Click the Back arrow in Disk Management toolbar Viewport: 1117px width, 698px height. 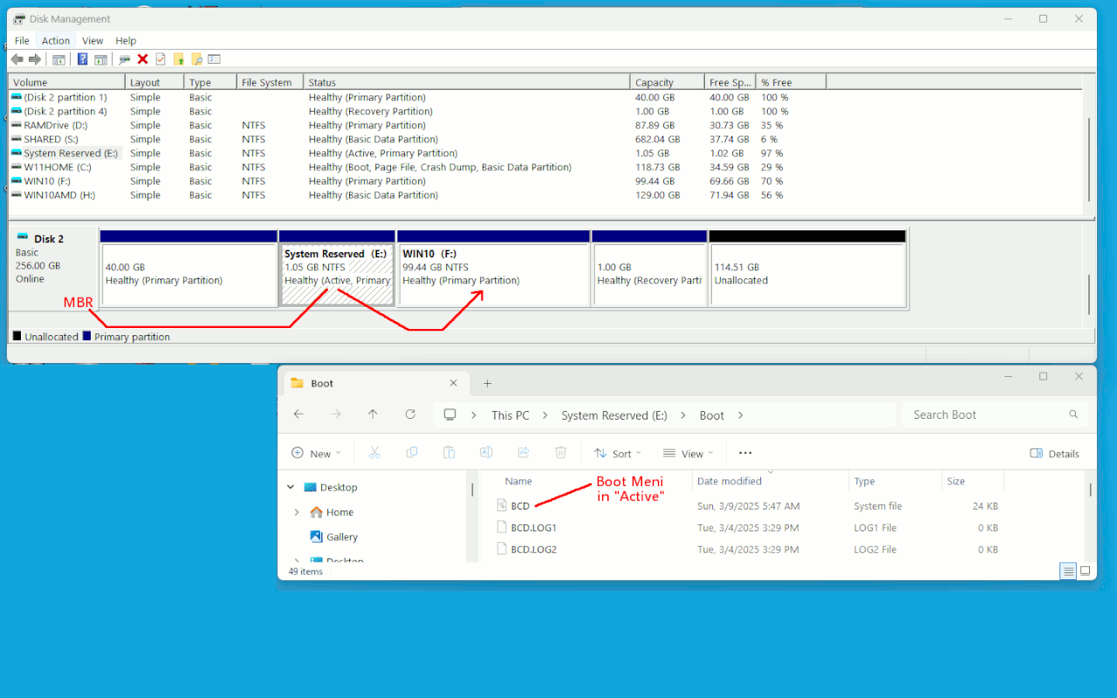[x=17, y=59]
